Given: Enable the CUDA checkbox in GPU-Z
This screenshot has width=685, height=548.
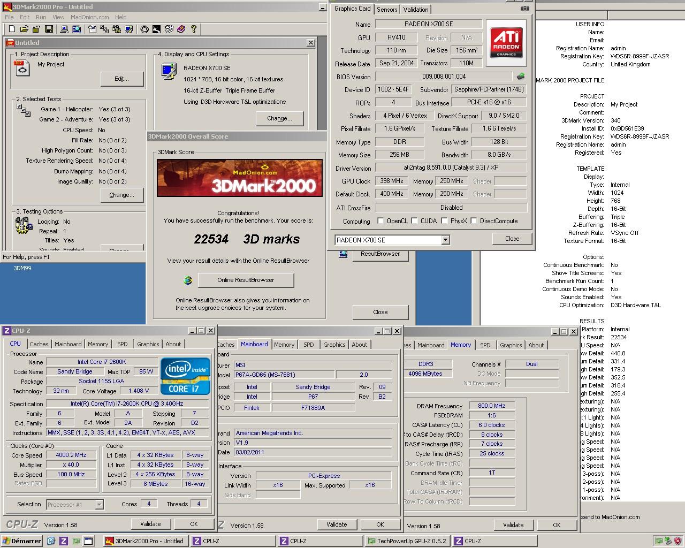Looking at the screenshot, I should click(x=415, y=220).
